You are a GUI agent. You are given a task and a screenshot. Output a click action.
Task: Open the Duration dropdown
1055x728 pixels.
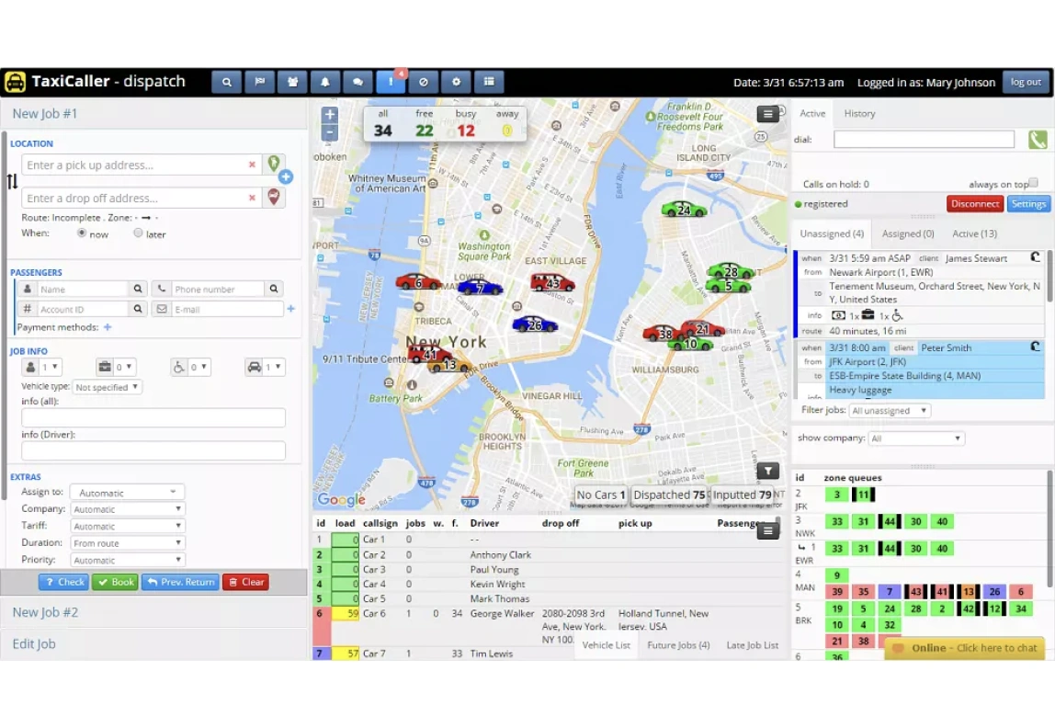127,543
